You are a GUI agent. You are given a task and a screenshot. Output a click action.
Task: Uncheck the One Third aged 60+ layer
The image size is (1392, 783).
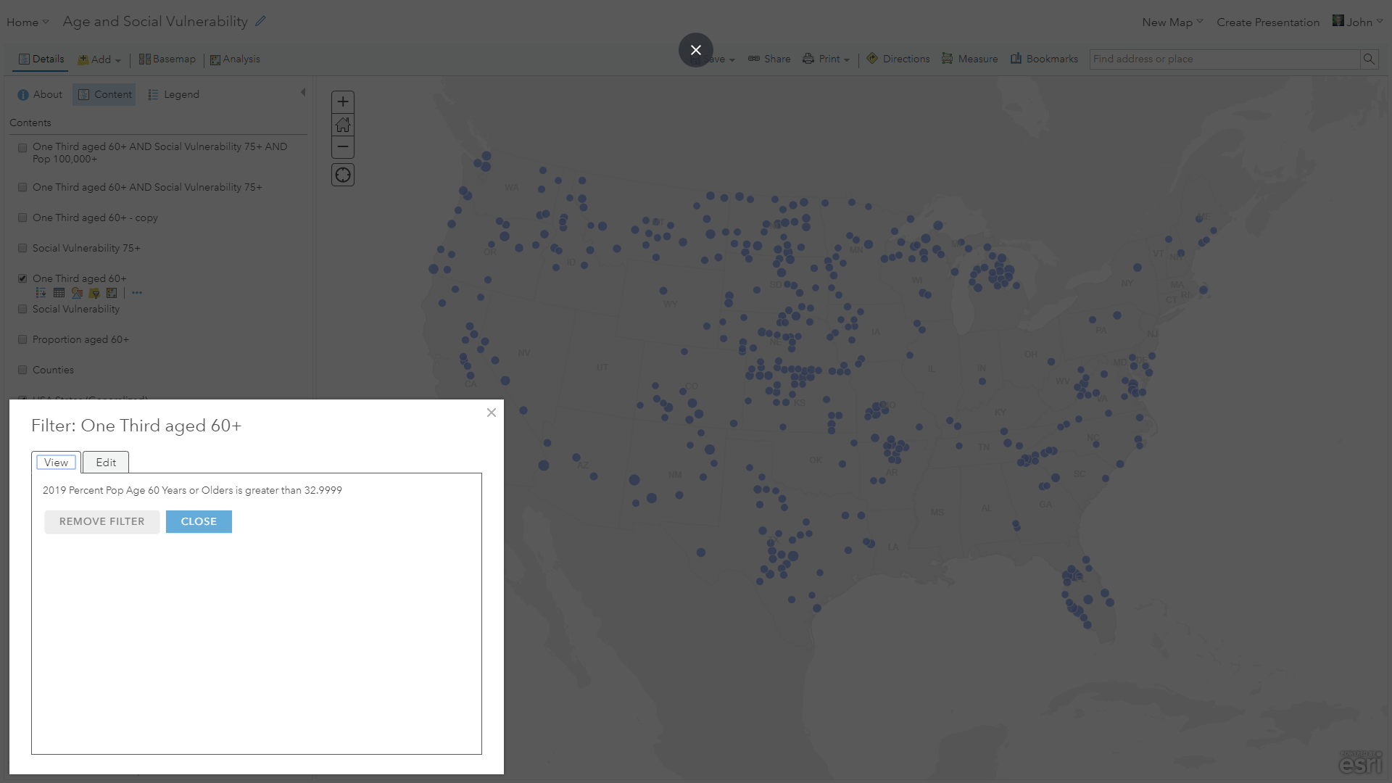pos(22,278)
